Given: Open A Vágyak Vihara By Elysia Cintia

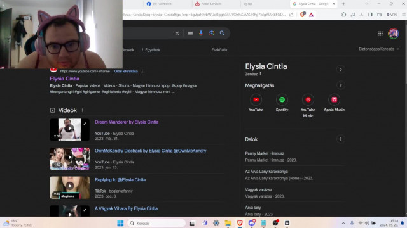Looking at the screenshot, I should (126, 208).
